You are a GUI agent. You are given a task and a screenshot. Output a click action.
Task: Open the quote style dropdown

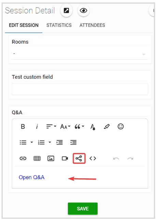coord(80,127)
